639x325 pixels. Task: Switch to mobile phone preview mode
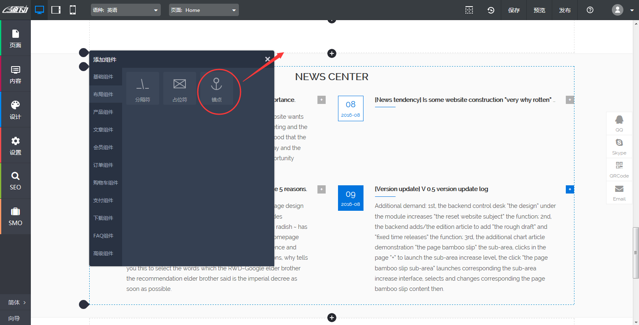pos(73,10)
